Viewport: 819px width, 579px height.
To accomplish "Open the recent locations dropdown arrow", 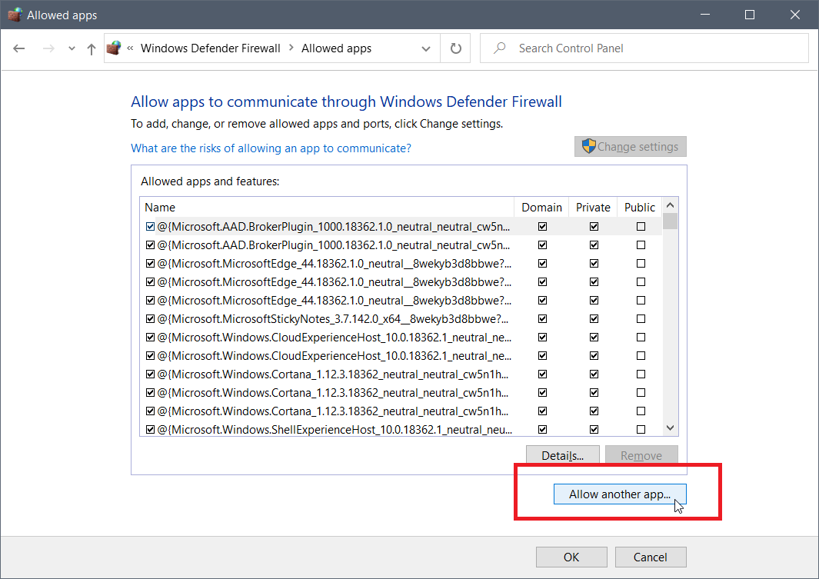I will coord(72,48).
